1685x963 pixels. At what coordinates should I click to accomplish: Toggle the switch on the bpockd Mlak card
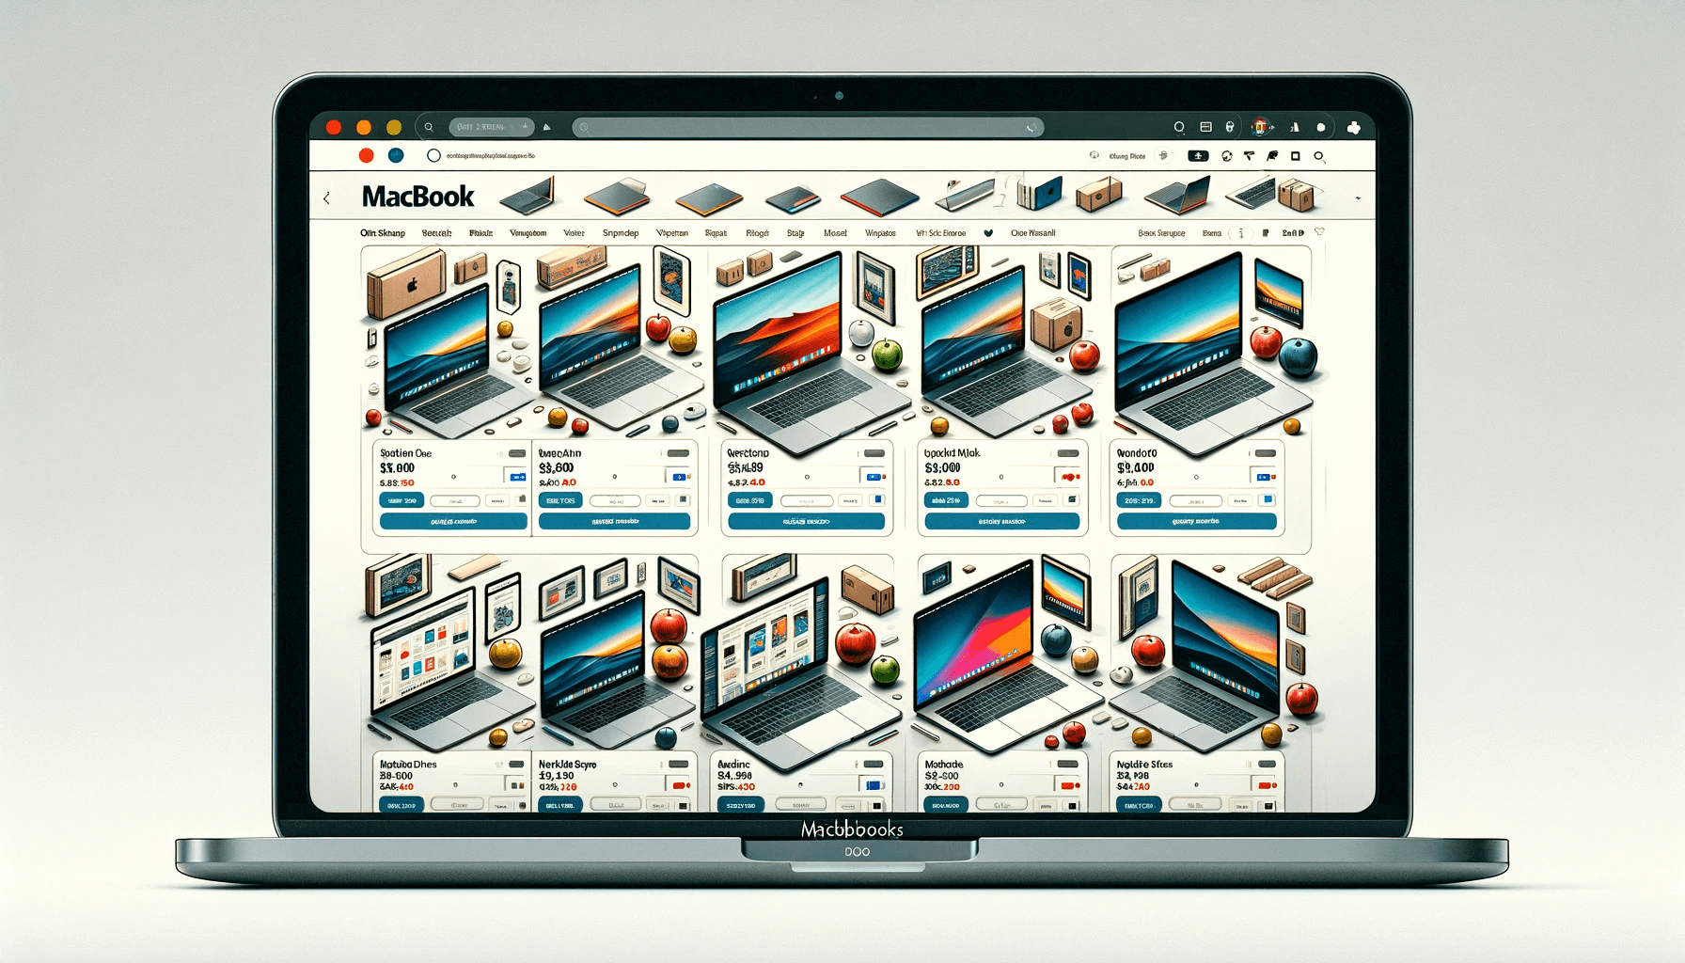(1067, 453)
